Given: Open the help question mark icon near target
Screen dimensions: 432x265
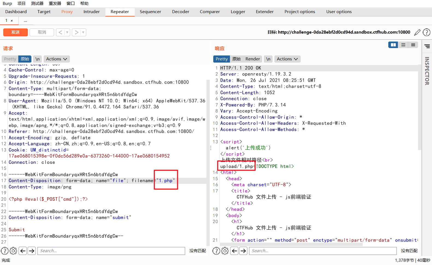Looking at the screenshot, I should click(x=426, y=32).
